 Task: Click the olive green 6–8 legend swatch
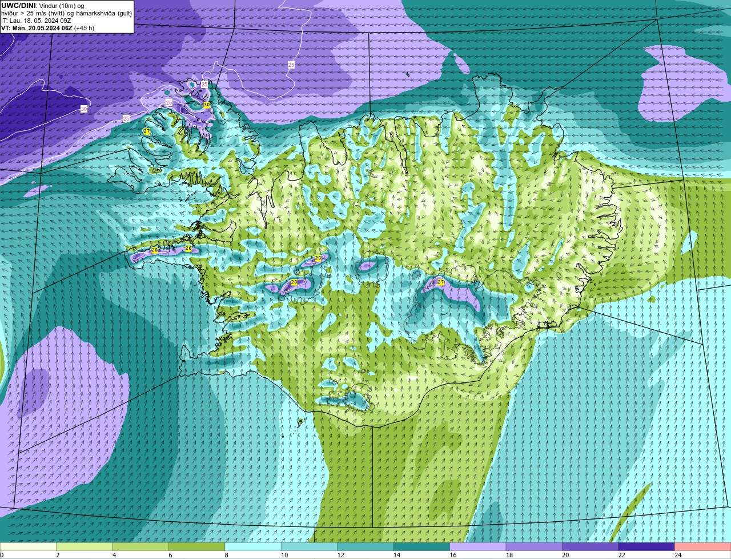tap(197, 546)
